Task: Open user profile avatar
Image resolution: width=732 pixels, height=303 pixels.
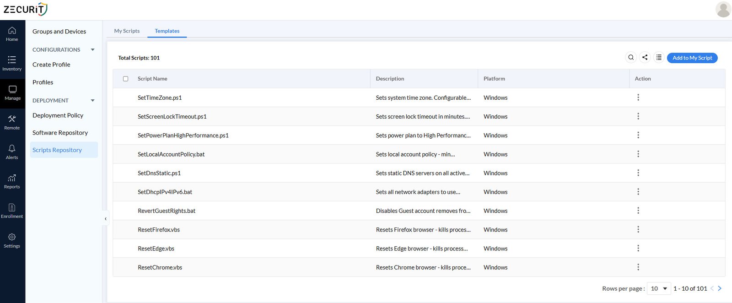Action: tap(723, 9)
